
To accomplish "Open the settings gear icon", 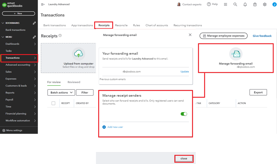I will 265,4.
